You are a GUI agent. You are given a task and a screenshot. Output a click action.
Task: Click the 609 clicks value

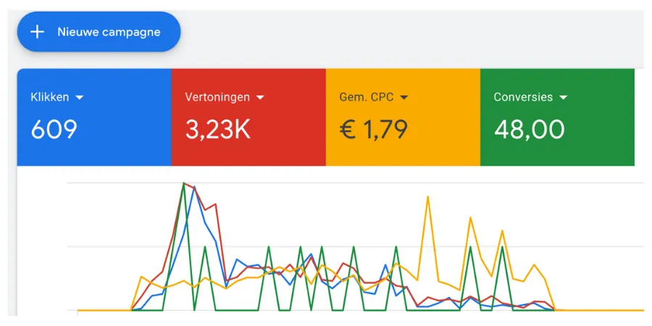[x=54, y=130]
